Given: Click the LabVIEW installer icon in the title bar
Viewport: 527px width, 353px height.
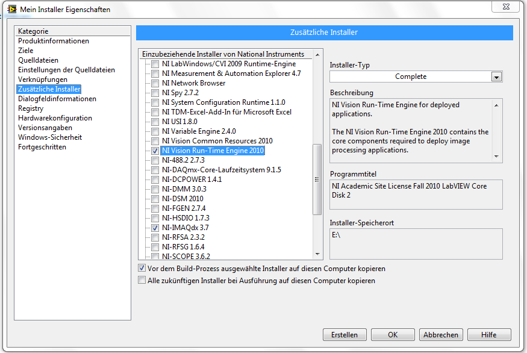Looking at the screenshot, I should (12, 9).
